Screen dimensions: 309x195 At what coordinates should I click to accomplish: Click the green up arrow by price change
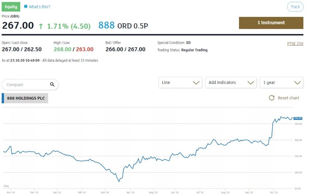coord(41,26)
